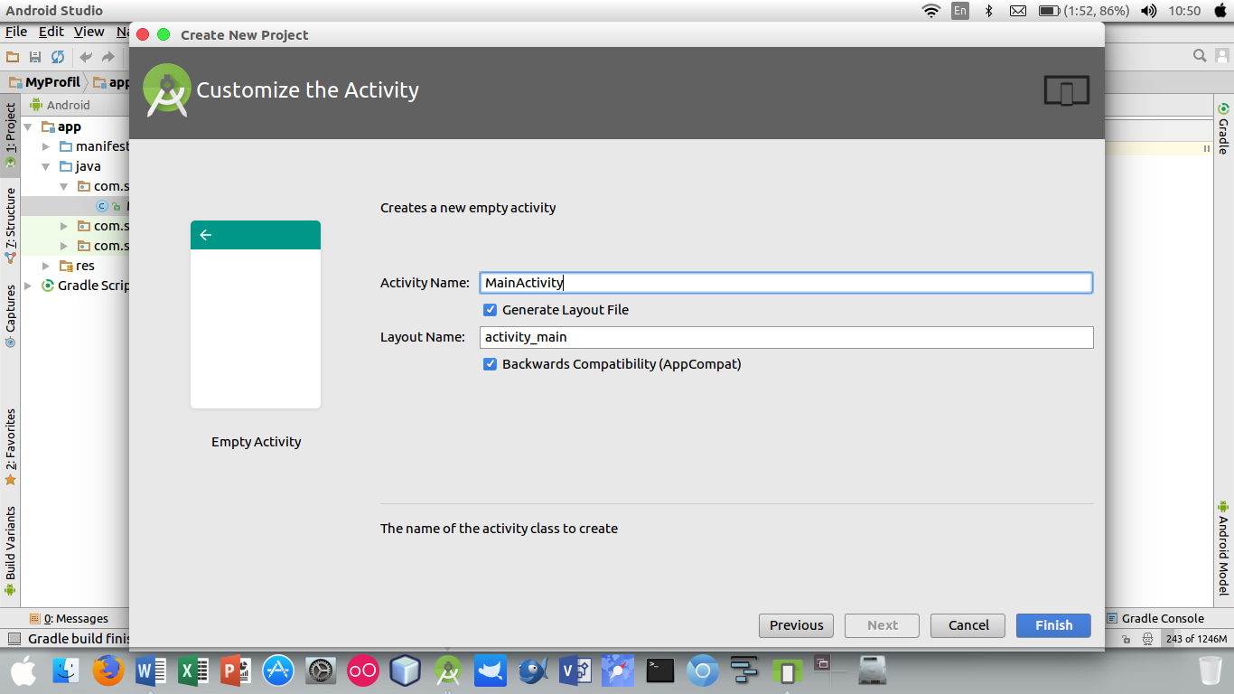Click the mail envelope icon in menu bar
This screenshot has width=1234, height=694.
click(1018, 11)
